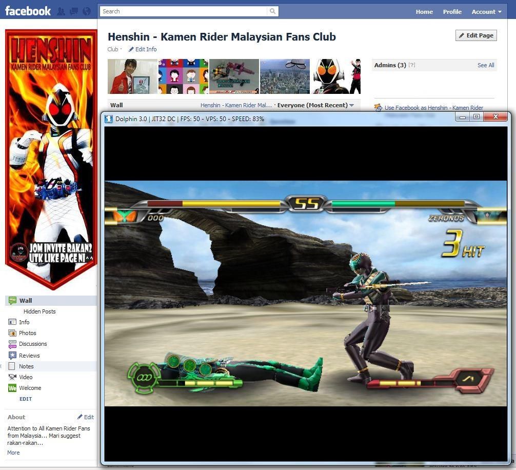Click the Notes paper icon
The width and height of the screenshot is (516, 470).
(x=11, y=366)
